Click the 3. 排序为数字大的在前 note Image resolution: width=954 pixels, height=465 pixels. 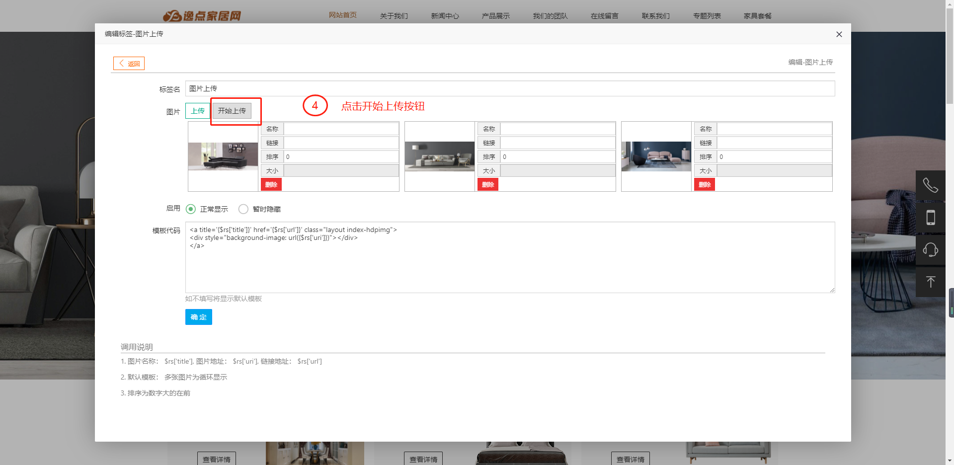(156, 393)
